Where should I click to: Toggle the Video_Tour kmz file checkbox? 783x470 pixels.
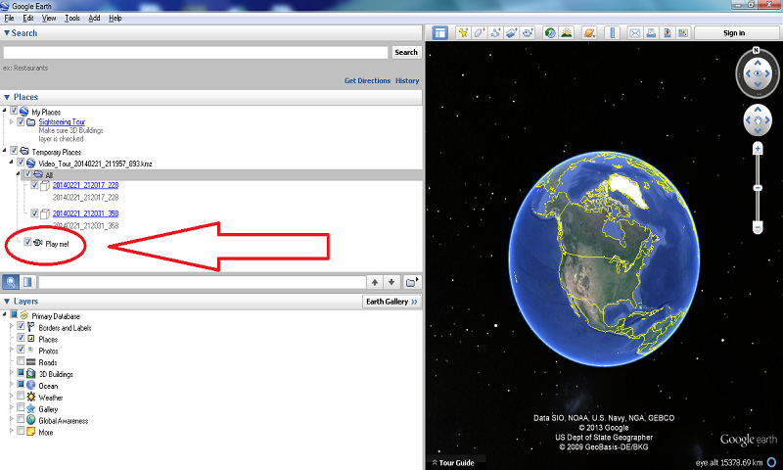(x=21, y=163)
